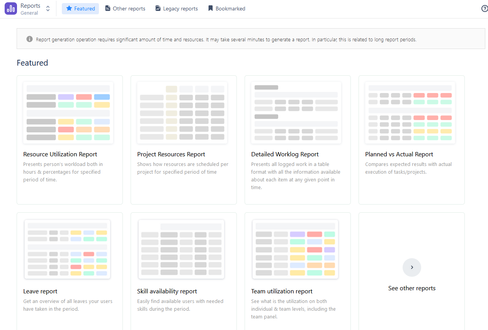The height and width of the screenshot is (330, 488).
Task: Switch to the Legacy reports tab
Action: pyautogui.click(x=177, y=8)
